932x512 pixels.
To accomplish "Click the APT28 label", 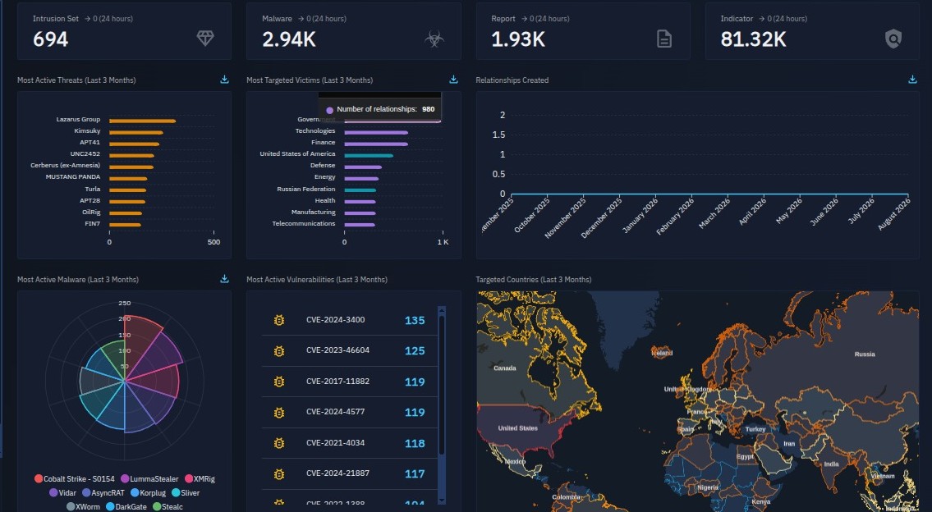I will pyautogui.click(x=90, y=201).
